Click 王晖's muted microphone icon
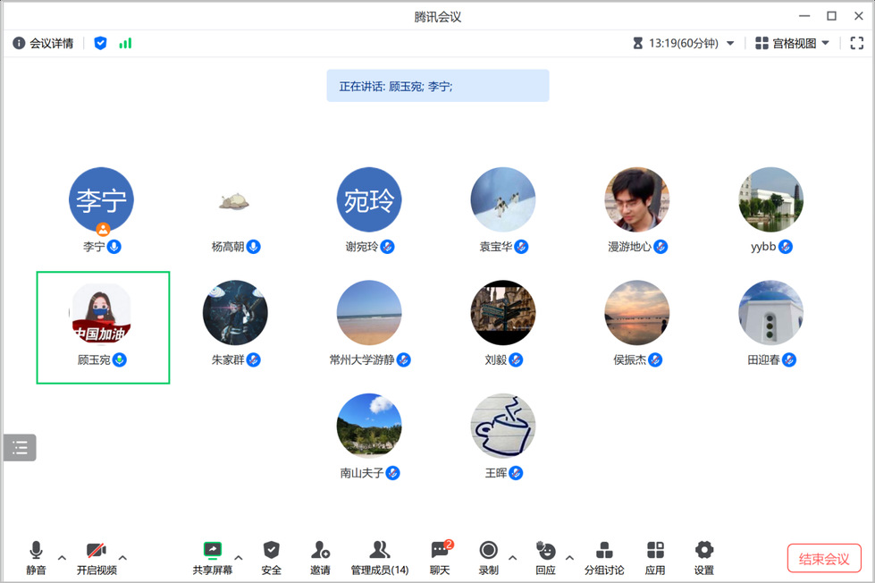 click(516, 473)
